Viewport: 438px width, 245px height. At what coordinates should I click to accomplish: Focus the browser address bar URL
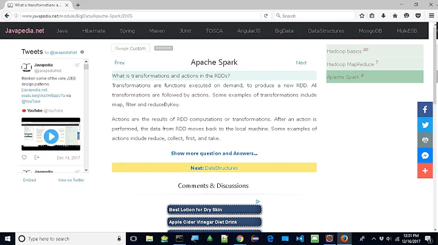click(140, 16)
